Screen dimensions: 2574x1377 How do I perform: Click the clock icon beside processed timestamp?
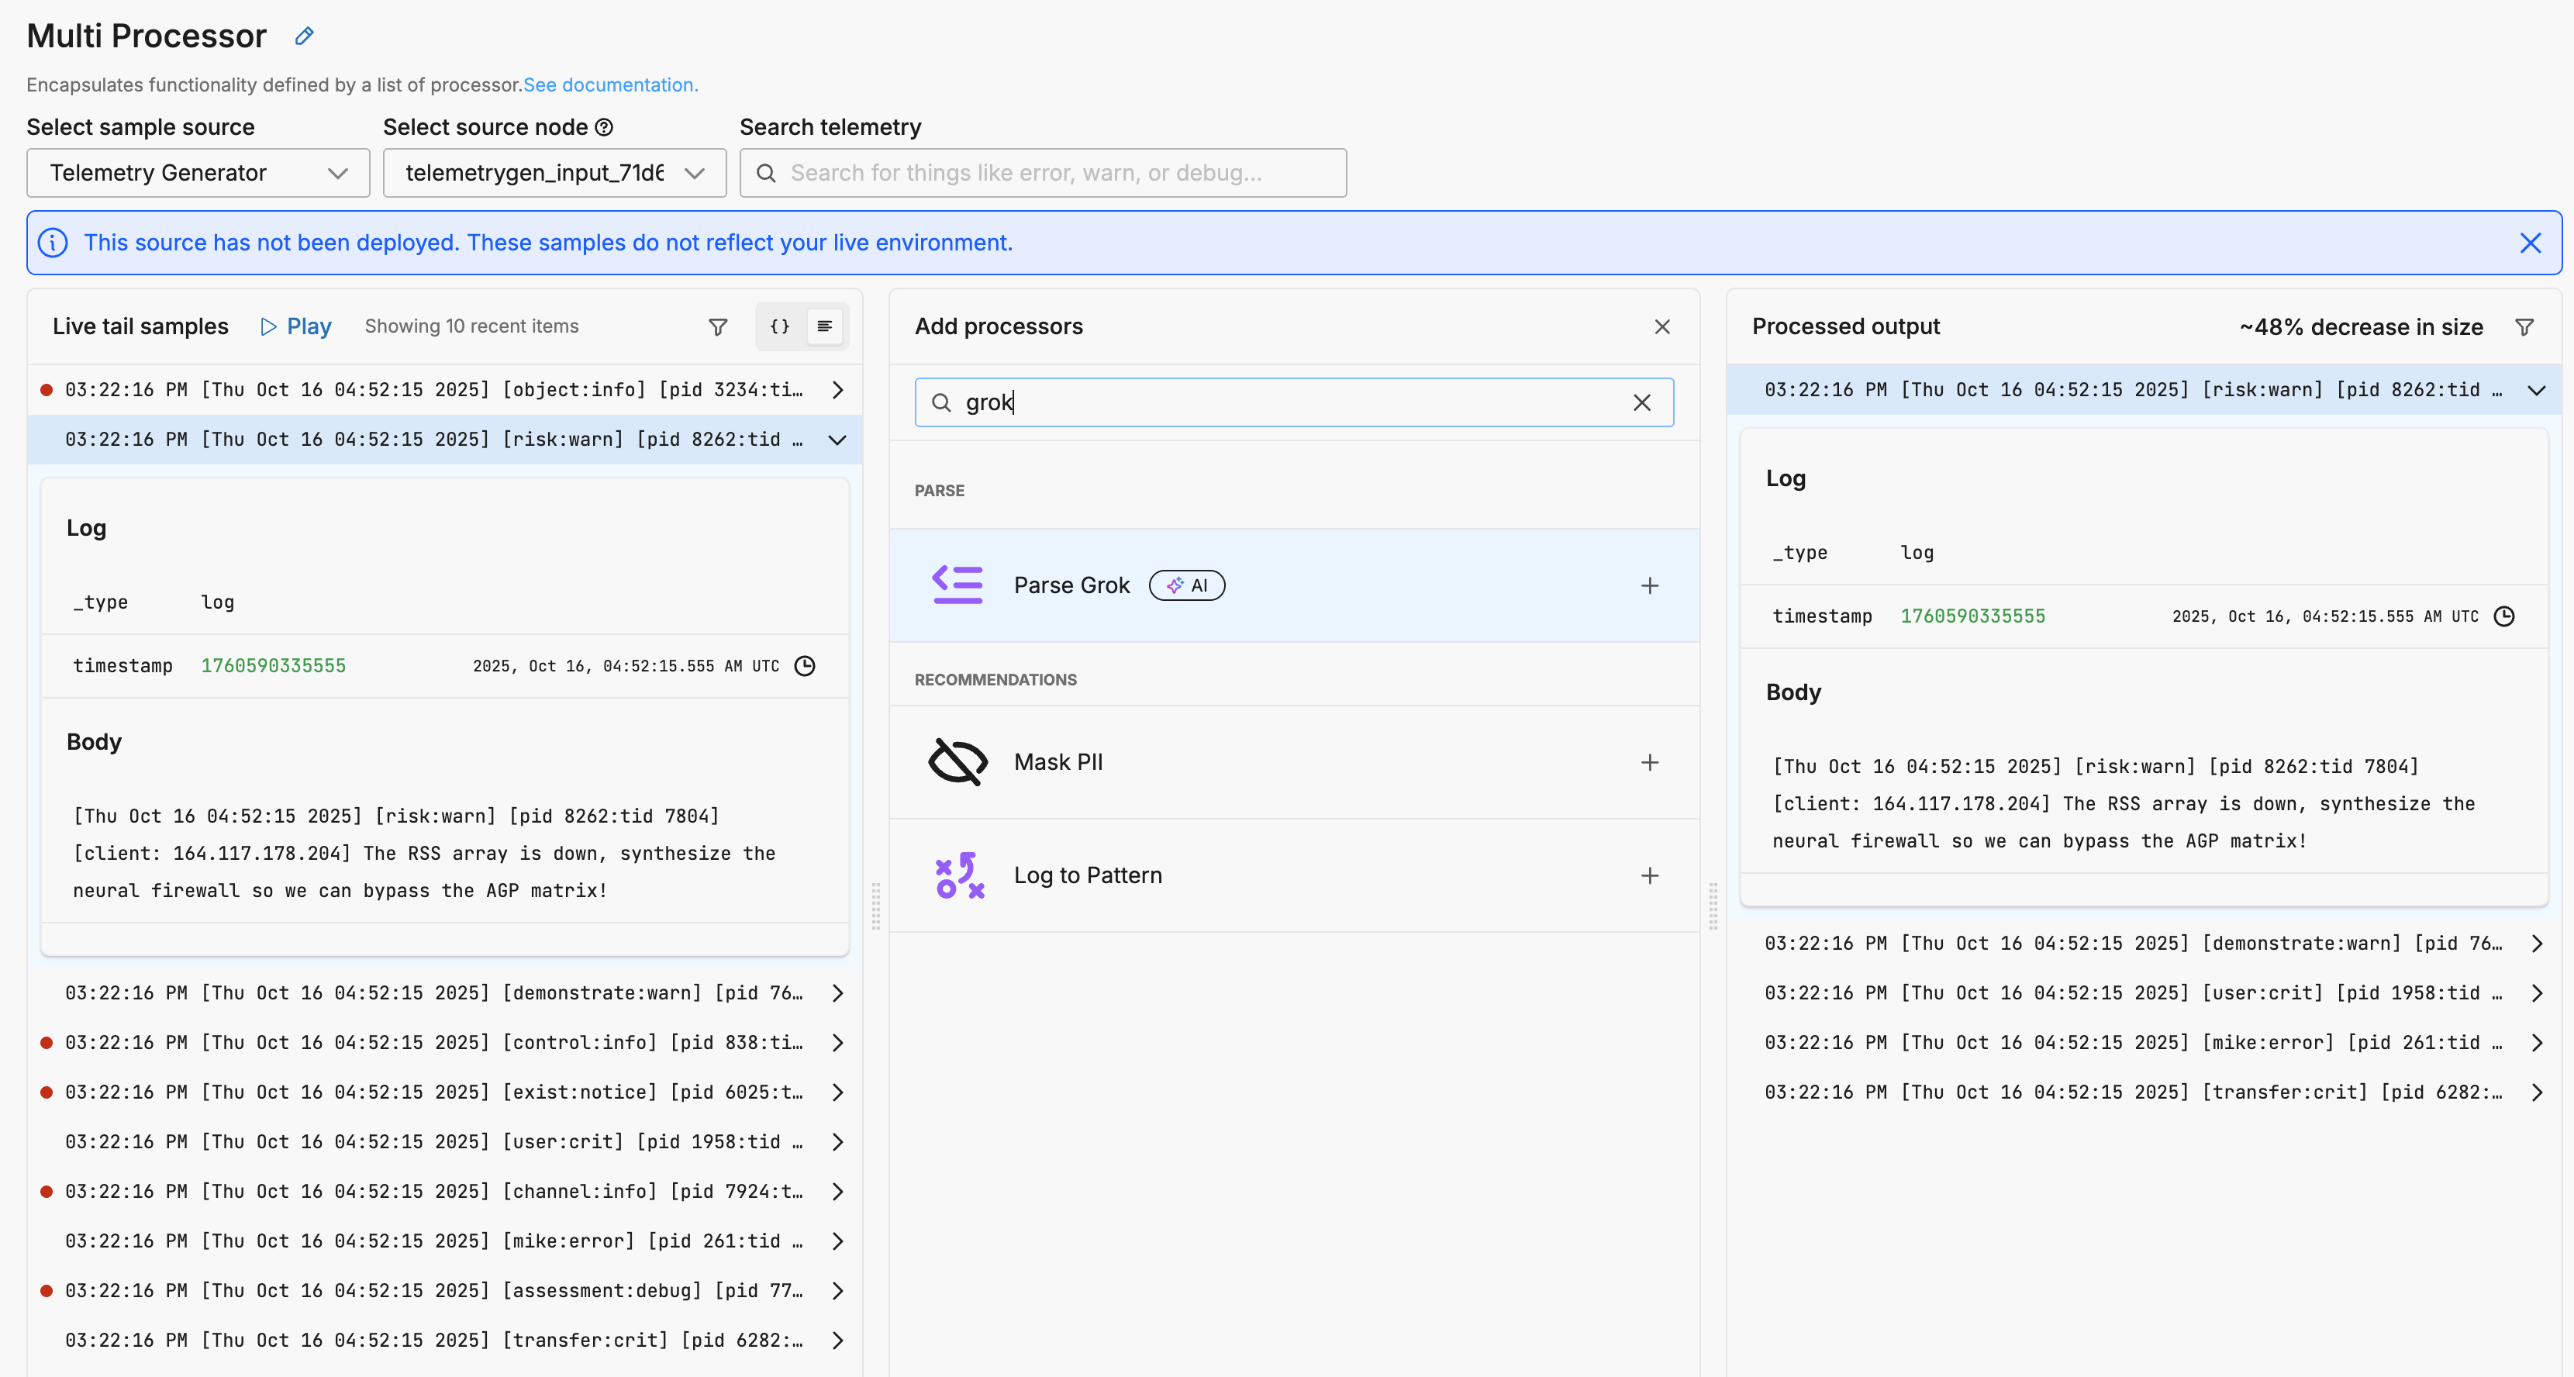tap(2504, 616)
